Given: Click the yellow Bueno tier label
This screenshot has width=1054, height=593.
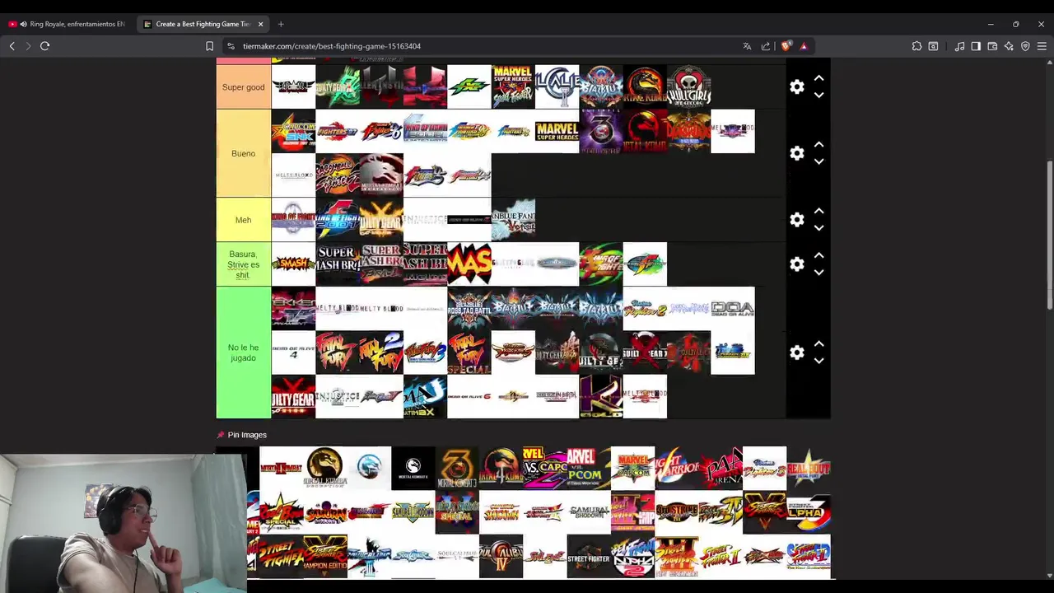Looking at the screenshot, I should pos(243,153).
